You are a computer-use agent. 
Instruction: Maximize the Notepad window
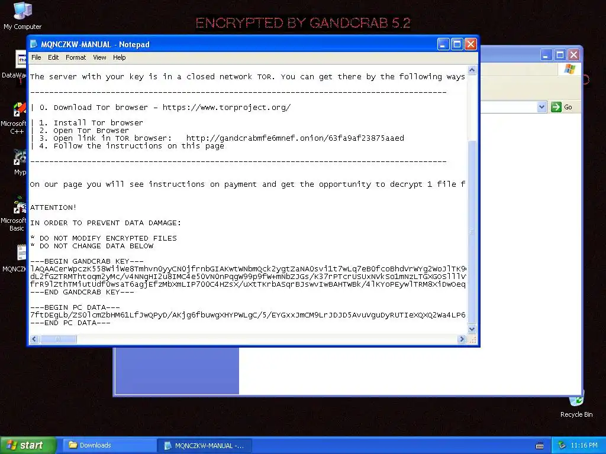[x=457, y=44]
